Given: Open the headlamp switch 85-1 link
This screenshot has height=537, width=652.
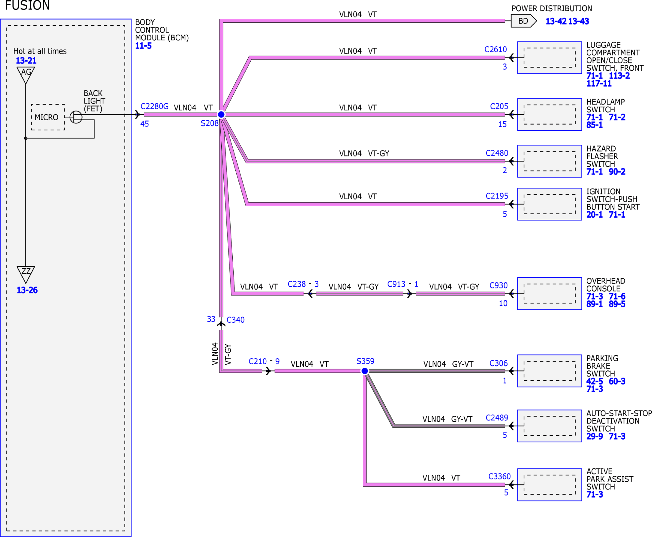Looking at the screenshot, I should point(594,125).
